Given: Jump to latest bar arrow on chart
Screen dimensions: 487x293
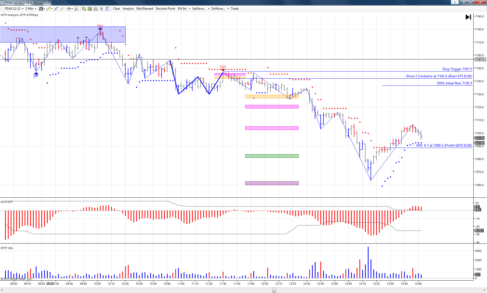Looking at the screenshot, I should pyautogui.click(x=468, y=17).
